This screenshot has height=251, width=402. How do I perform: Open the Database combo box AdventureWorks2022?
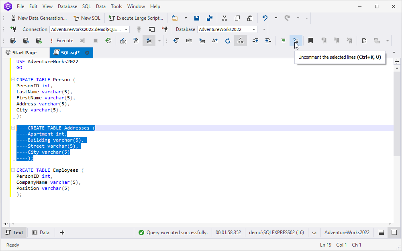click(227, 29)
